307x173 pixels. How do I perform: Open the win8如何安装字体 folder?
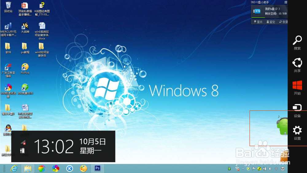pos(42,50)
